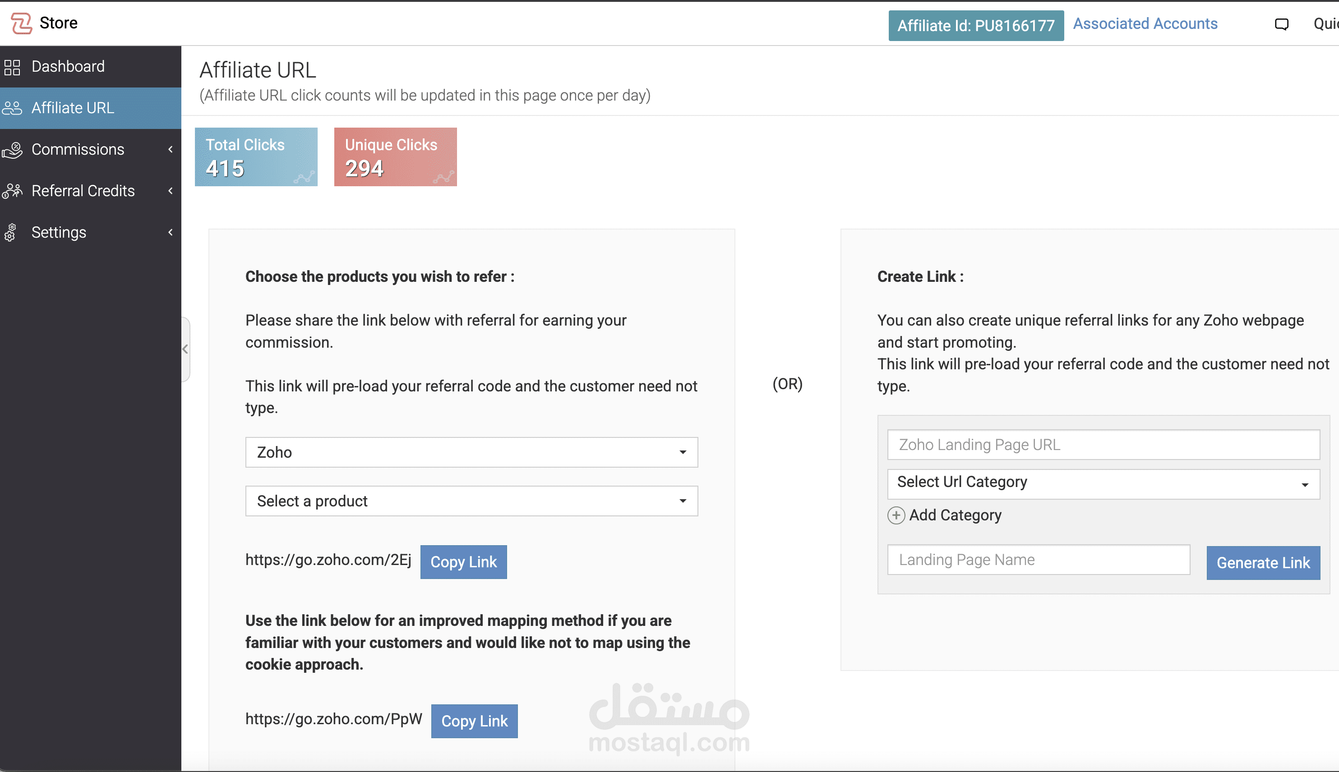Click the Referral Credits group icon
Screen dimensions: 1339x772
tap(12, 191)
